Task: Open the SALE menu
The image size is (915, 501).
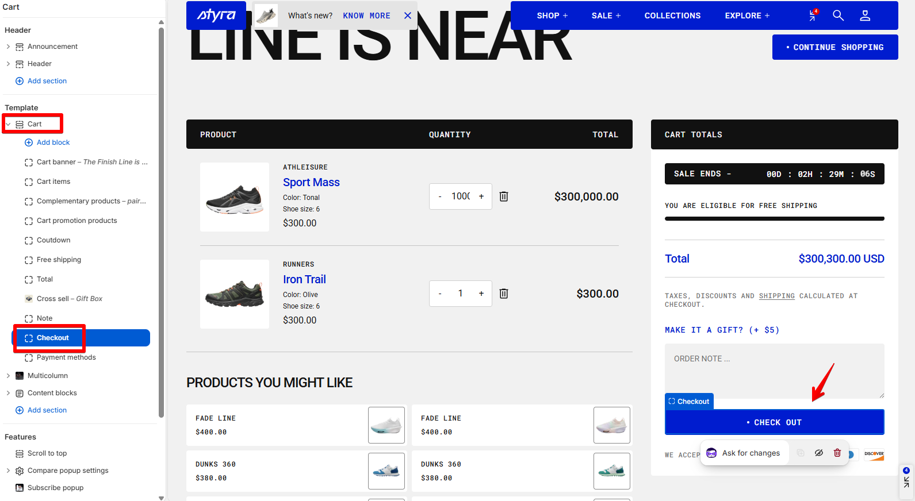Action: click(x=606, y=16)
